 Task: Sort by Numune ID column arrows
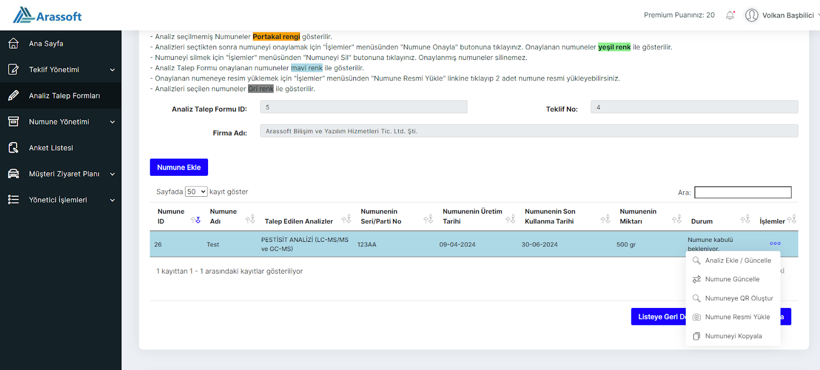[195, 220]
